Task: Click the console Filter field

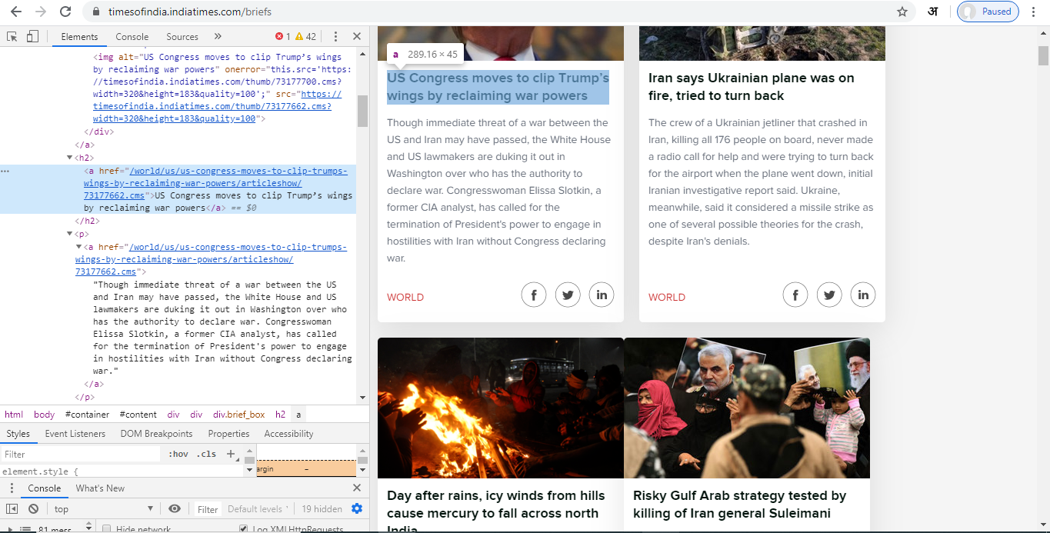Action: click(x=208, y=509)
